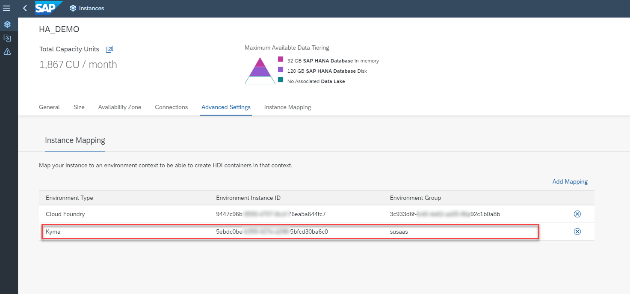Open Total Capacity Units external link icon

coord(109,49)
